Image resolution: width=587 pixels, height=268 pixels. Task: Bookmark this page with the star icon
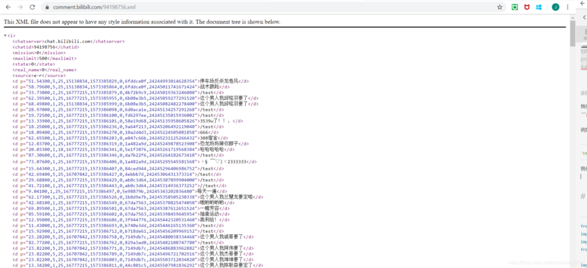[499, 7]
